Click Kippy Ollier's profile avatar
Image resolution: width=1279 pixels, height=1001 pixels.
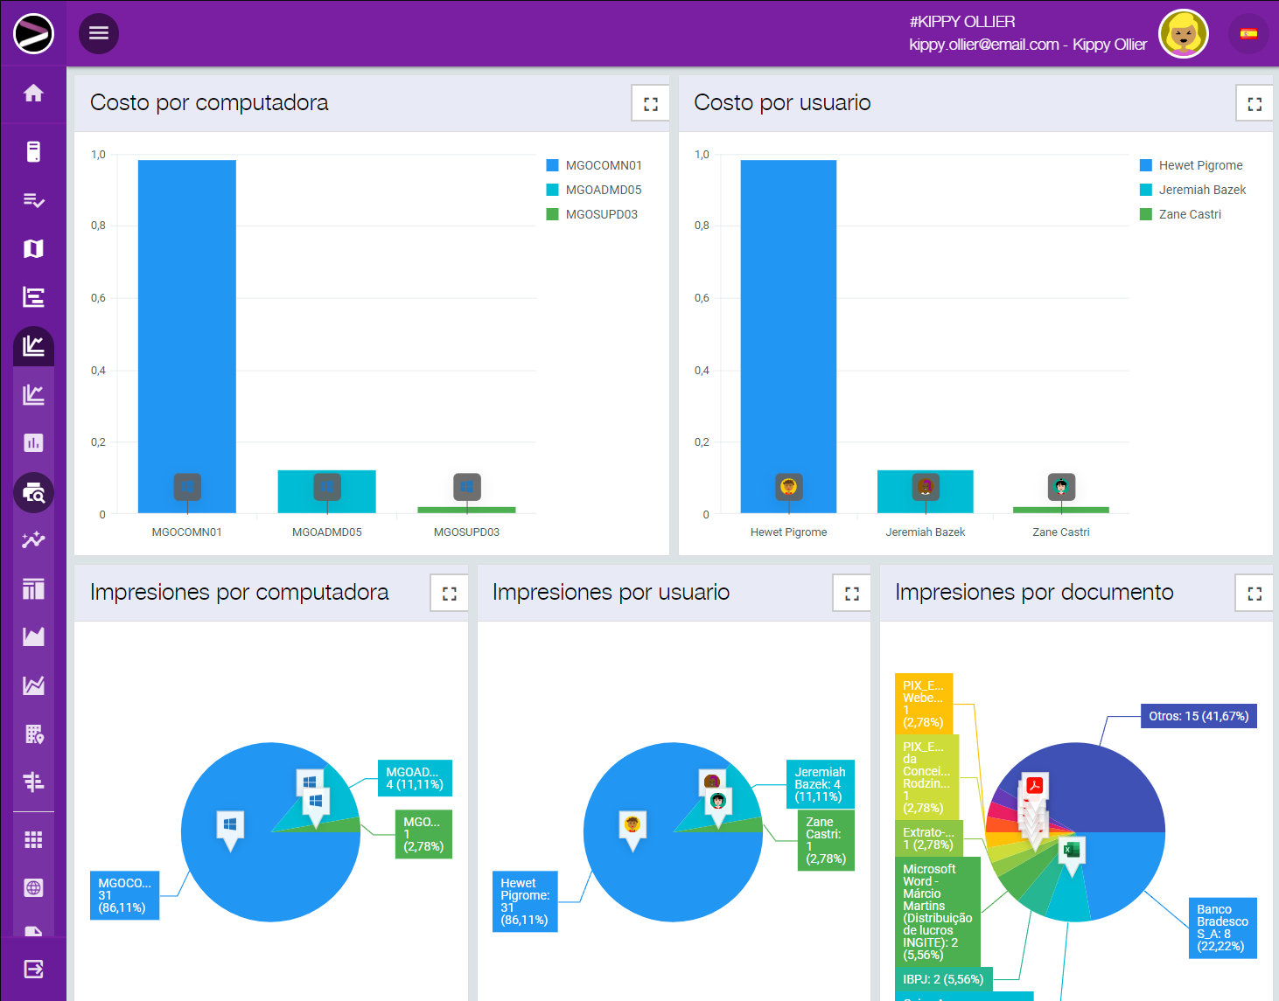pos(1183,34)
